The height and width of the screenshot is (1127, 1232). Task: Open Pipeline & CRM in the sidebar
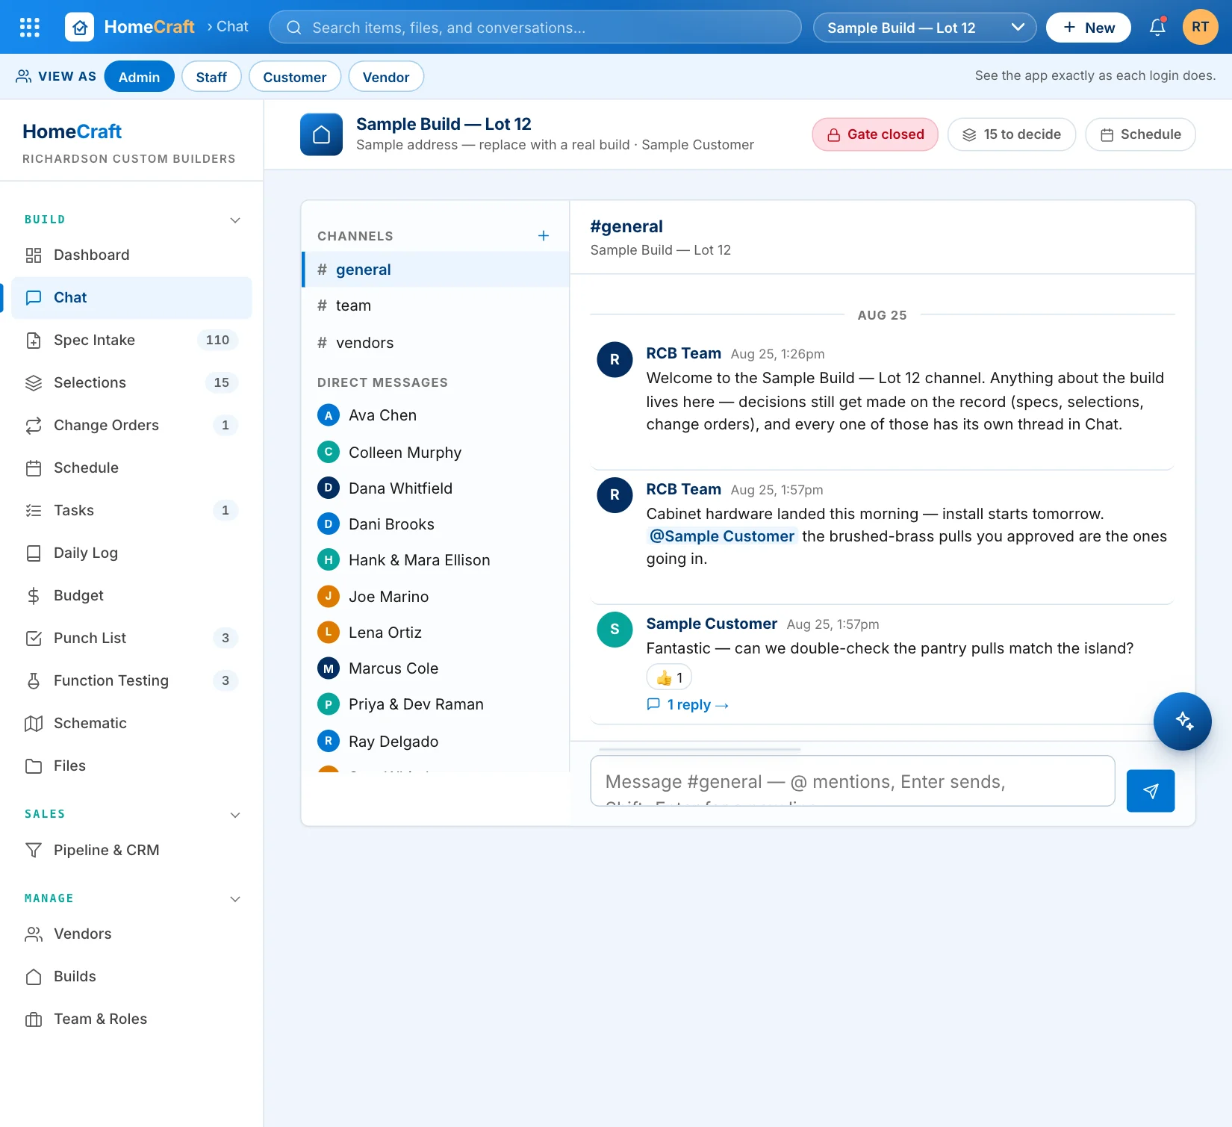[x=131, y=851]
